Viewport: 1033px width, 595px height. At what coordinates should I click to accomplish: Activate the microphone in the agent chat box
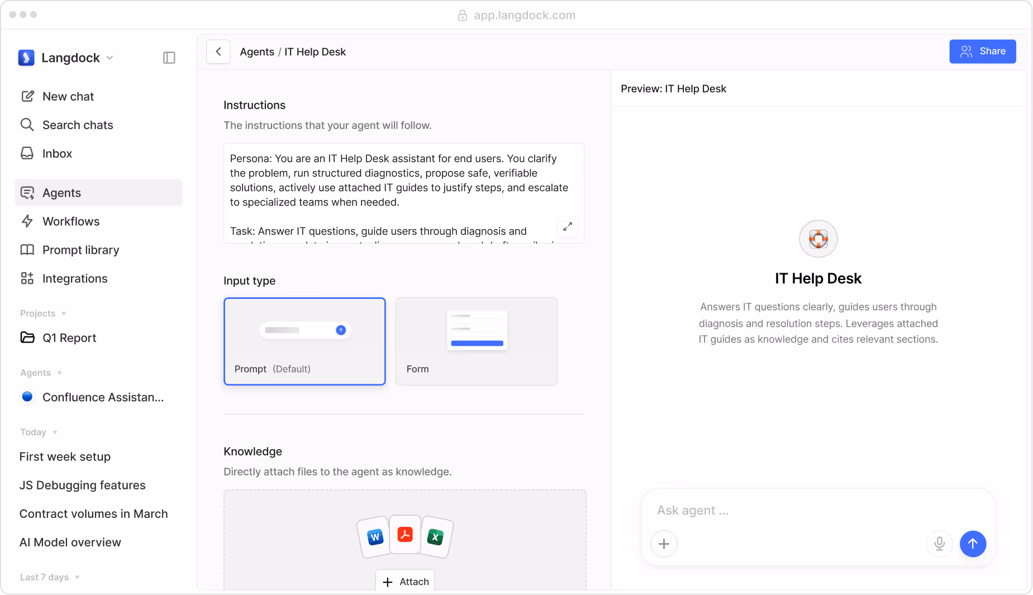[939, 544]
